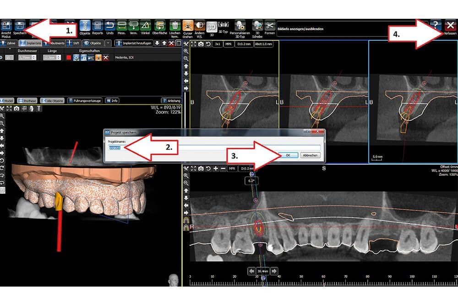Select the Winkel angle measurement tool
The width and height of the screenshot is (458, 304).
pos(145,26)
